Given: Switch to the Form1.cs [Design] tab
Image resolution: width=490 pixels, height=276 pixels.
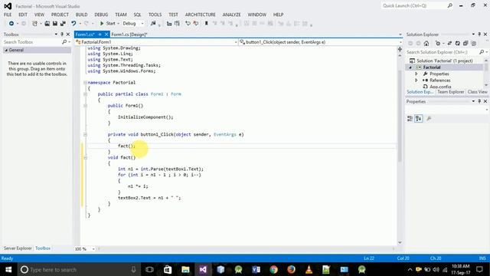Looking at the screenshot, I should [129, 34].
